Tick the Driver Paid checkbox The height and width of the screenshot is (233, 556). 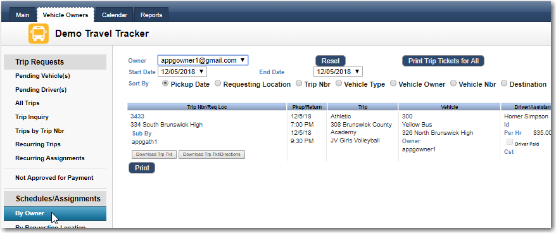coord(510,142)
